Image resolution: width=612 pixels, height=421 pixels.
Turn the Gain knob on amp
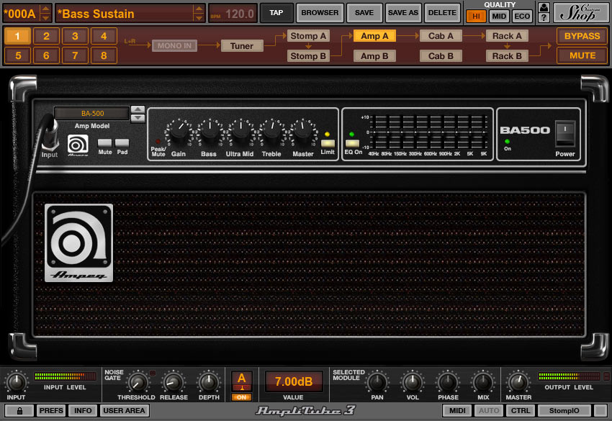tap(179, 132)
